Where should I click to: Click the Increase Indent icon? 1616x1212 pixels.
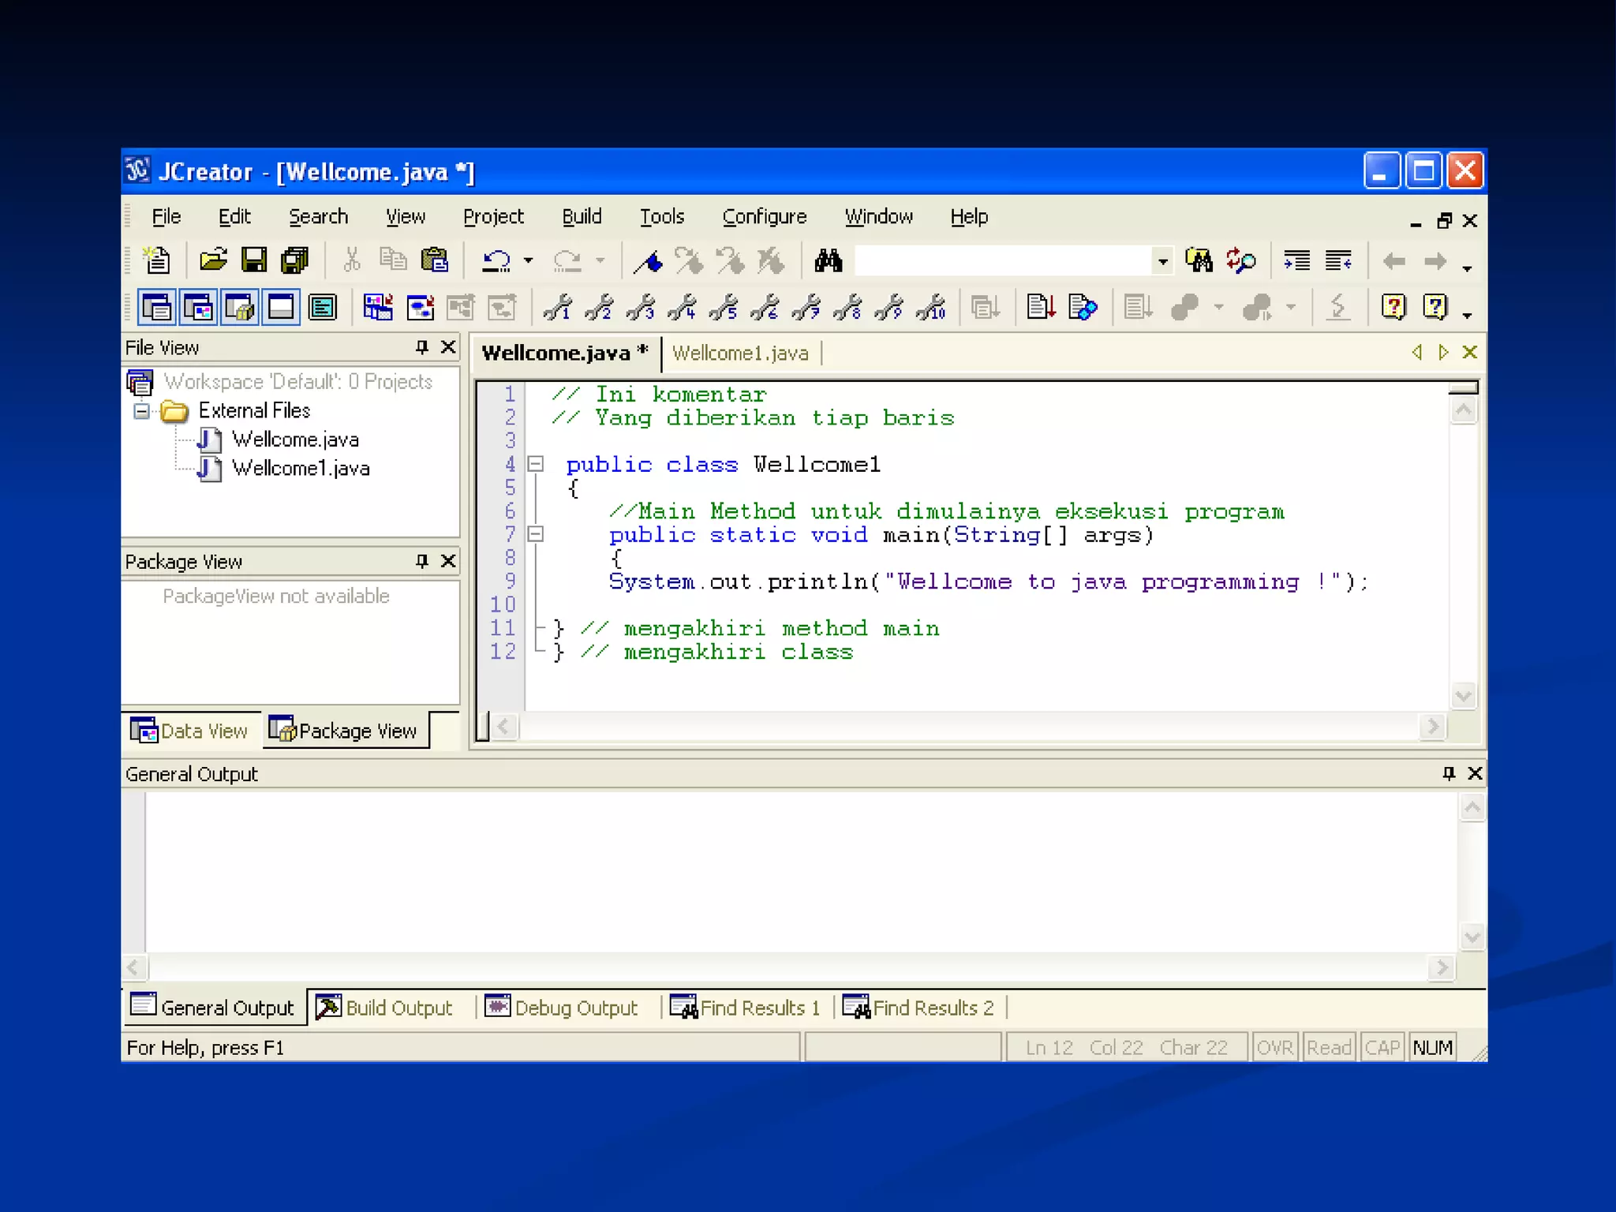[1296, 260]
